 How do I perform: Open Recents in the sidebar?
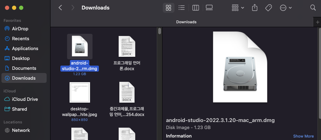tap(24, 39)
